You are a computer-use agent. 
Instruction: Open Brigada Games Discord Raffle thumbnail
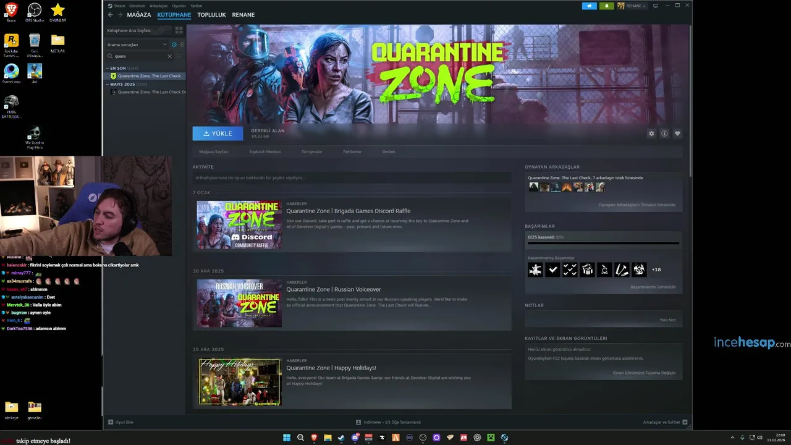[x=239, y=225]
